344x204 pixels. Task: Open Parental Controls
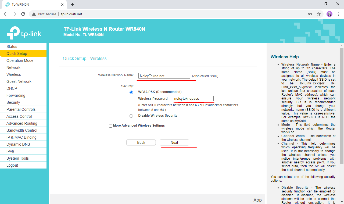[x=23, y=109]
